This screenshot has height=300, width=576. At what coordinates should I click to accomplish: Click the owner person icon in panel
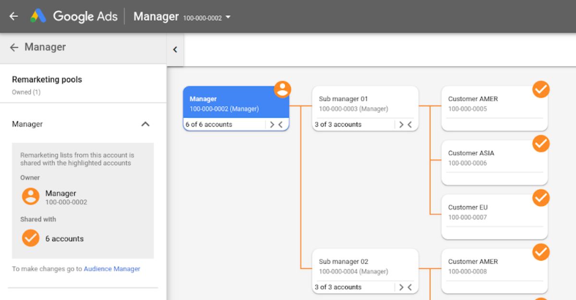31,196
